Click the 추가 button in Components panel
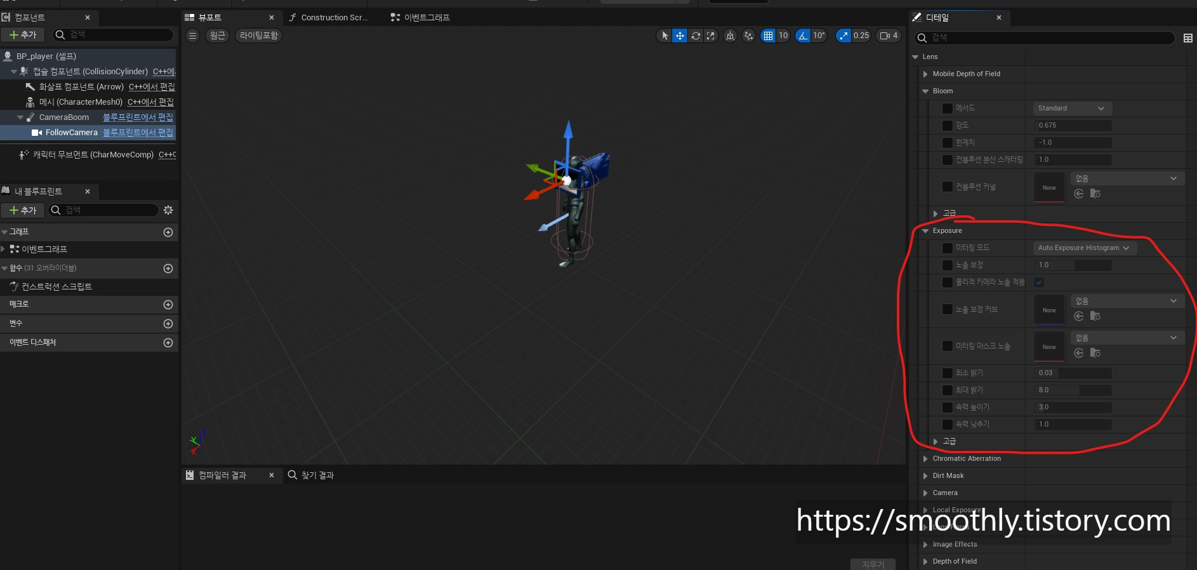 point(23,35)
